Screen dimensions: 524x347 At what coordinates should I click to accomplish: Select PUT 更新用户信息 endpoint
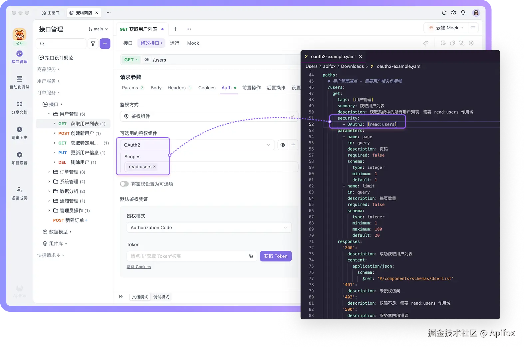tap(82, 153)
